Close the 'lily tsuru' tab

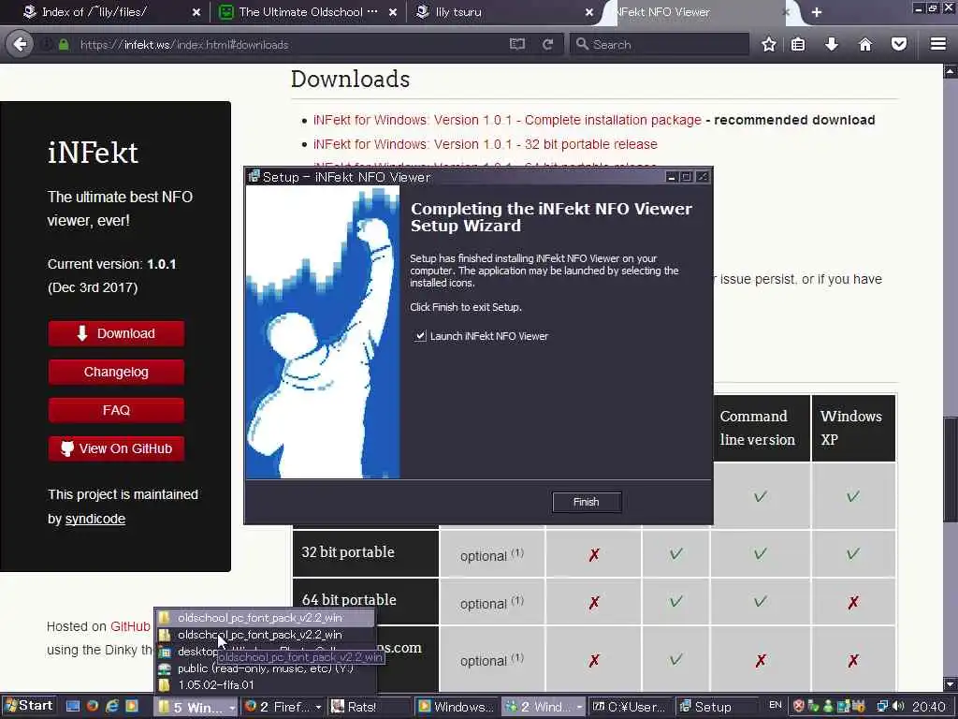point(589,12)
